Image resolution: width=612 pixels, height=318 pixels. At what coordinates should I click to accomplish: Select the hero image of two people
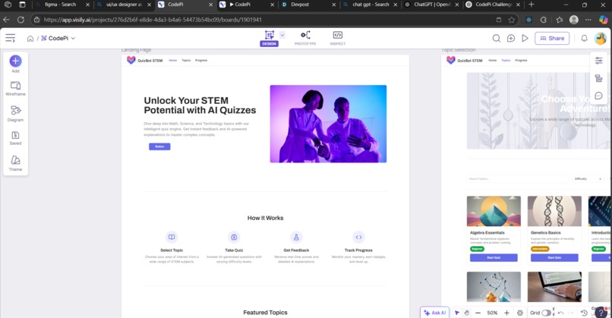click(x=328, y=124)
